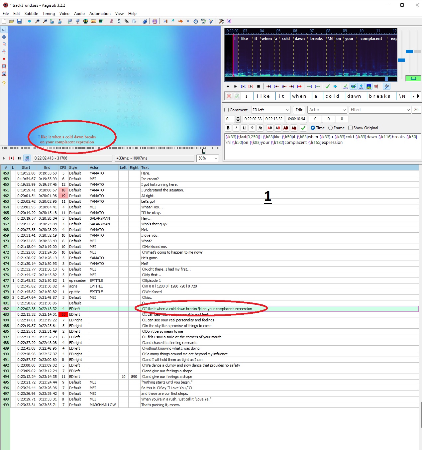Open the Options hammer and wrench icon

coord(221,21)
